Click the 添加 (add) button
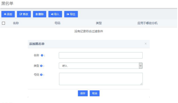 coord(8,14)
